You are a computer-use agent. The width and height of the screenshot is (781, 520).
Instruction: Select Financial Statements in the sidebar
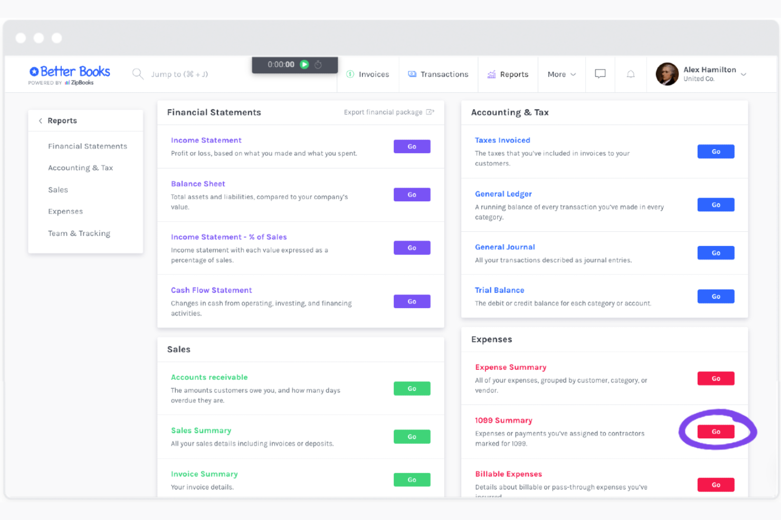tap(88, 146)
